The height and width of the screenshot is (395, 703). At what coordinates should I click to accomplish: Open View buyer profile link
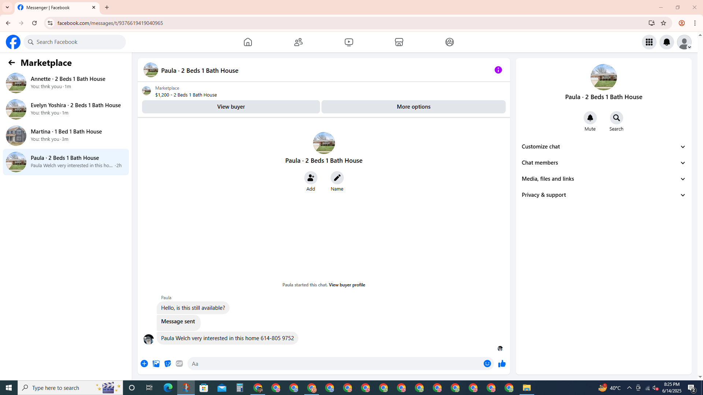pos(347,285)
